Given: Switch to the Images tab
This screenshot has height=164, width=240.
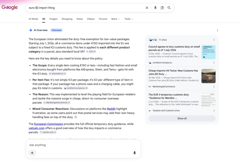Looking at the screenshot, I should pyautogui.click(x=53, y=19).
